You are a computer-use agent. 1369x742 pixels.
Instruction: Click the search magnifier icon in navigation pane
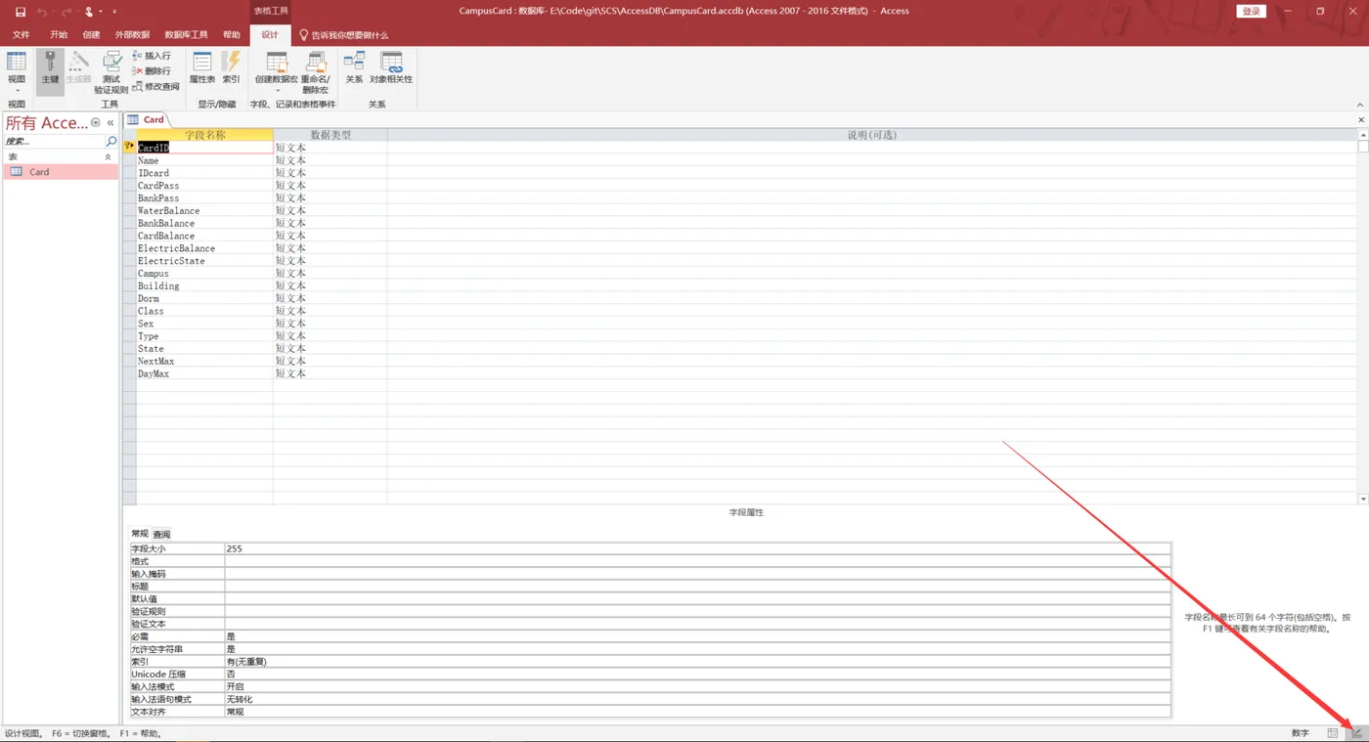[x=111, y=142]
